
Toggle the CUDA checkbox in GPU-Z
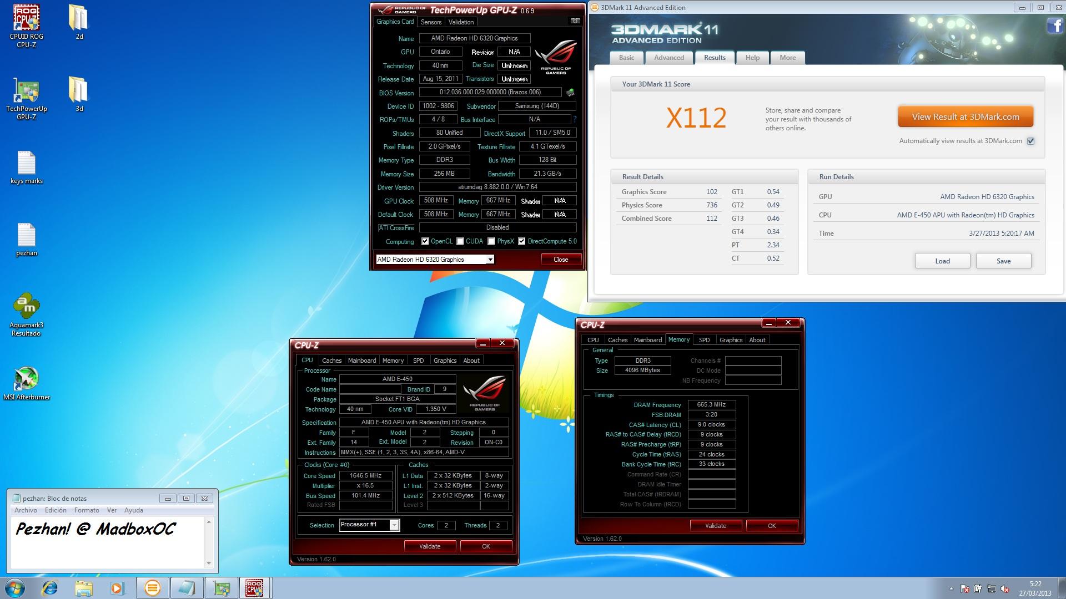click(x=460, y=241)
